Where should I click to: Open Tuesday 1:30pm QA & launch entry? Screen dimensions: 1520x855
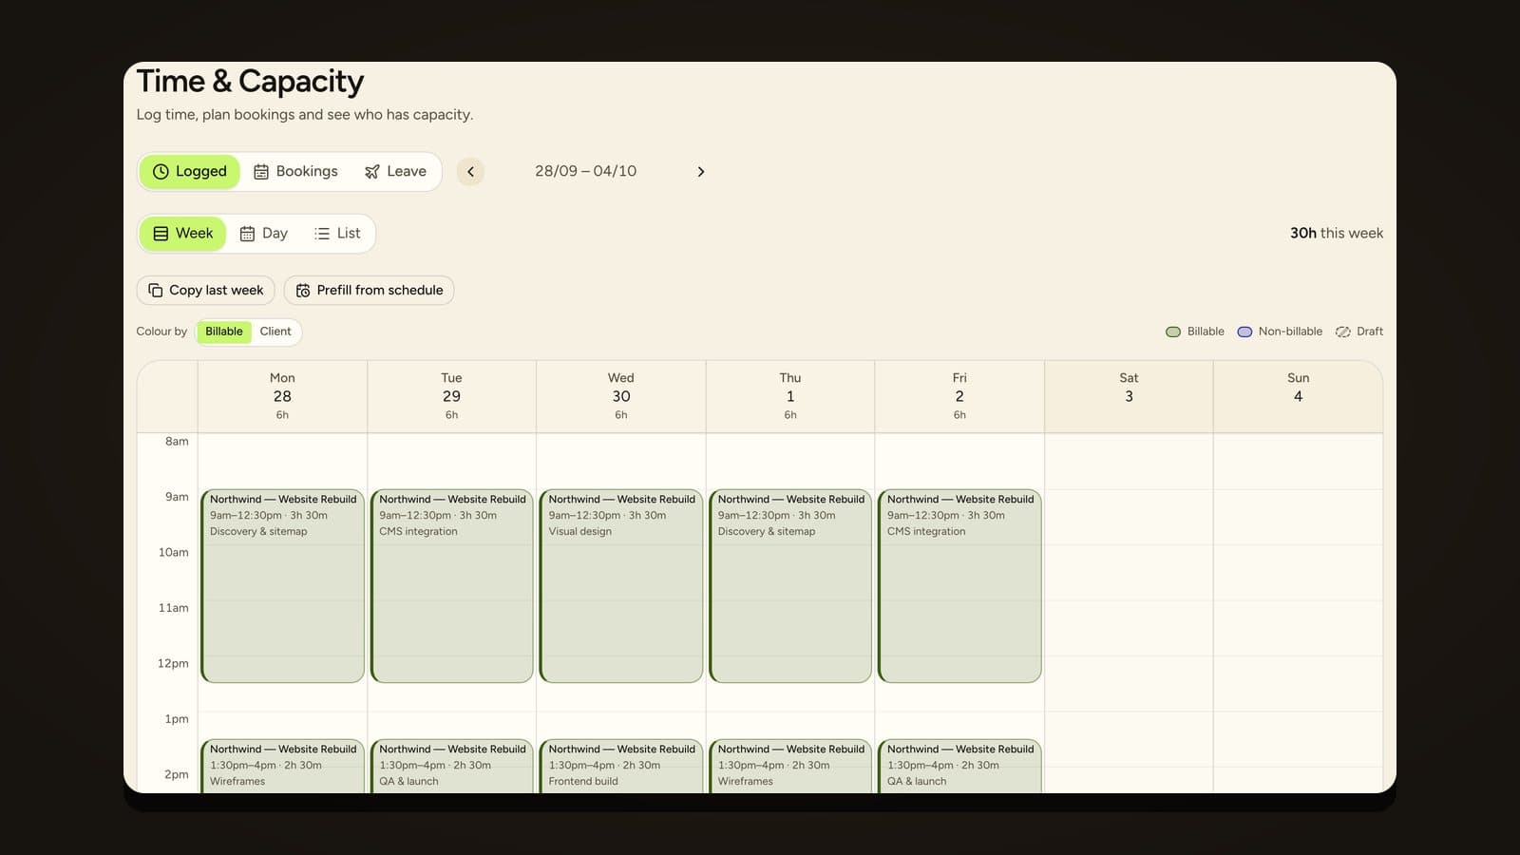coord(451,767)
